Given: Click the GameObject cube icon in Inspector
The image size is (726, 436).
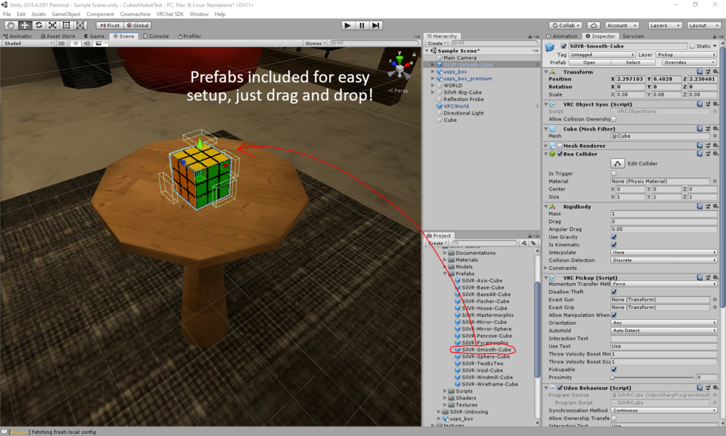Looking at the screenshot, I should pos(550,47).
